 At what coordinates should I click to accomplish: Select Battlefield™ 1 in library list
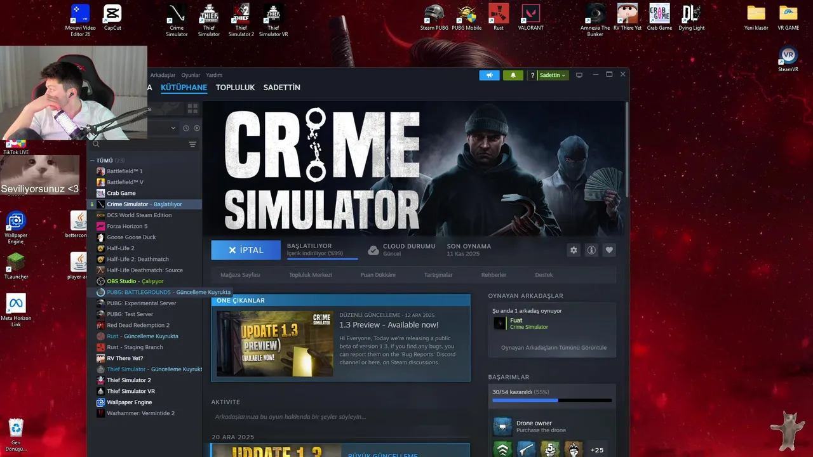[x=144, y=171]
